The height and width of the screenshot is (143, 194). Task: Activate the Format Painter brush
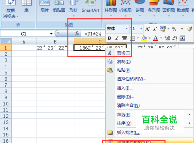pyautogui.click(x=189, y=29)
